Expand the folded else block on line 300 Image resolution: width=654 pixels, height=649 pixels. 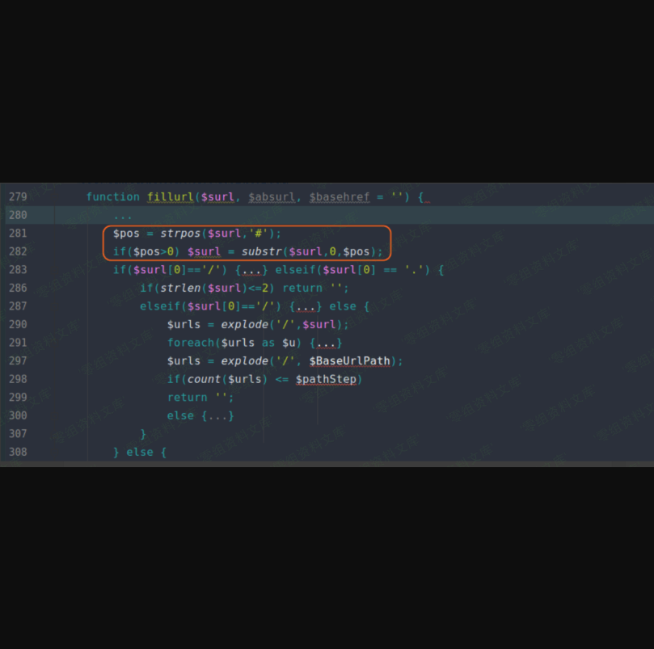[x=217, y=415]
